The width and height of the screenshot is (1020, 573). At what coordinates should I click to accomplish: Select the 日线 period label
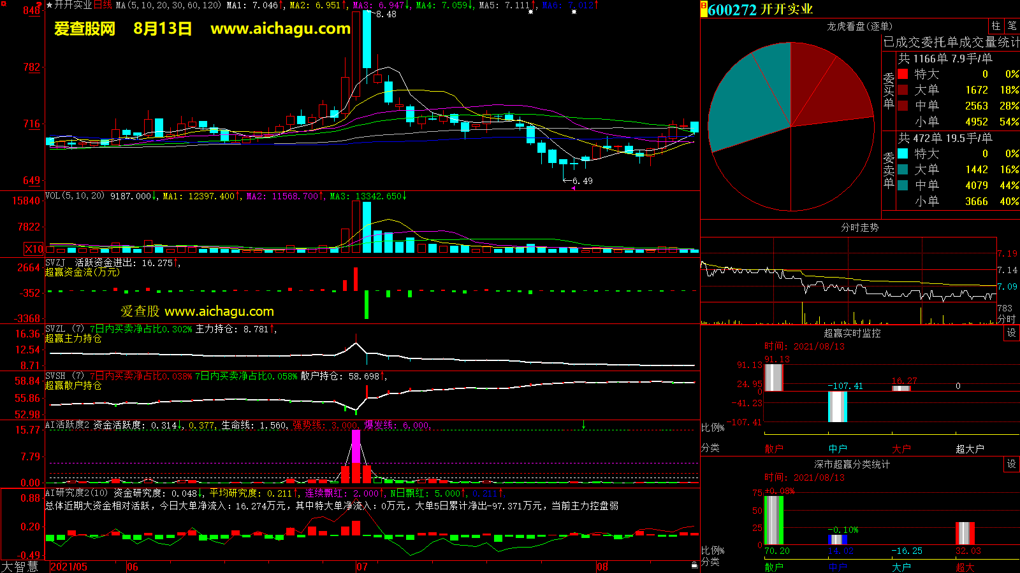[x=103, y=5]
